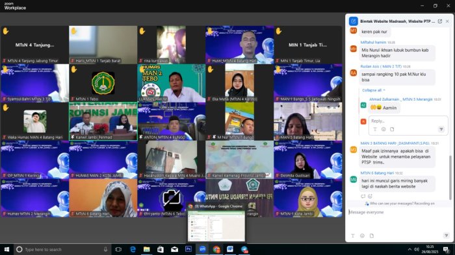This screenshot has height=255, width=455.
Task: Select Waka Humas MAN 4 Batang Hari tile
Action: coord(35,121)
